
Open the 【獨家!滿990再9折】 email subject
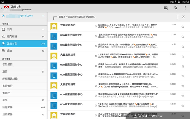tap(128, 36)
